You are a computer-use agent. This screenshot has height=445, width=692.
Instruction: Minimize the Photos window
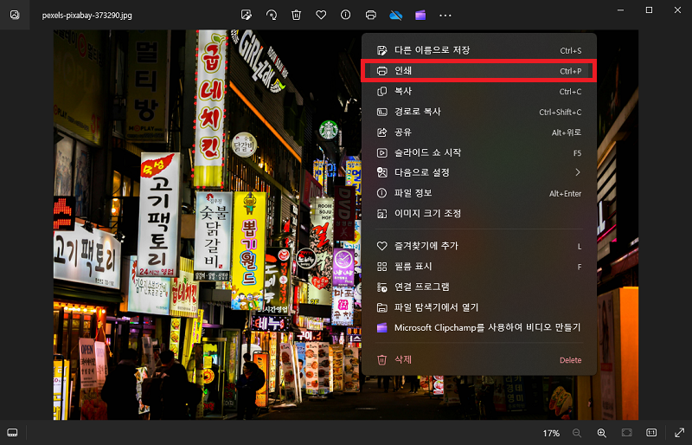point(620,10)
